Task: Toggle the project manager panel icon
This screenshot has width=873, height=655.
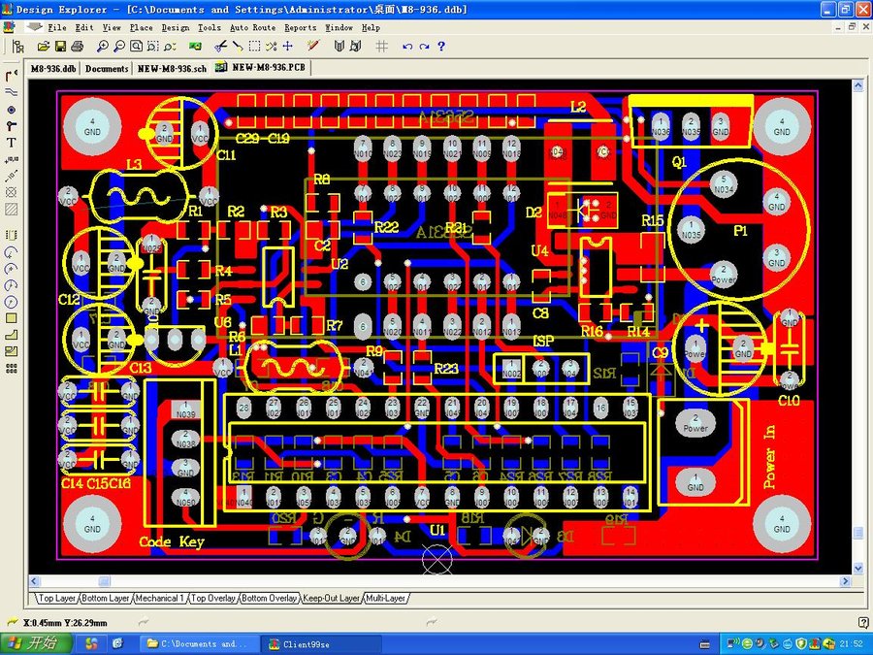Action: click(x=17, y=46)
